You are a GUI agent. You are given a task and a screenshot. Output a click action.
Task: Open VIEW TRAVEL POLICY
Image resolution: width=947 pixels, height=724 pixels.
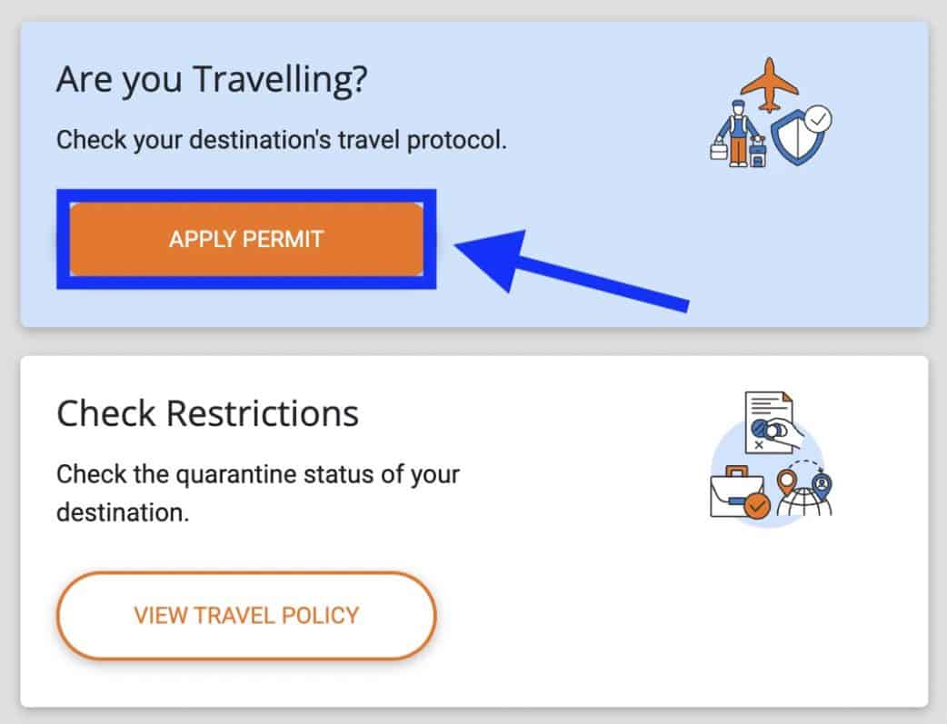[x=245, y=615]
